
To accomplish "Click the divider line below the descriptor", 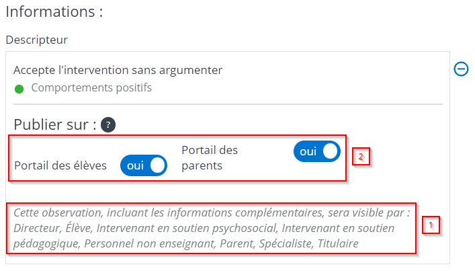I will click(x=228, y=104).
